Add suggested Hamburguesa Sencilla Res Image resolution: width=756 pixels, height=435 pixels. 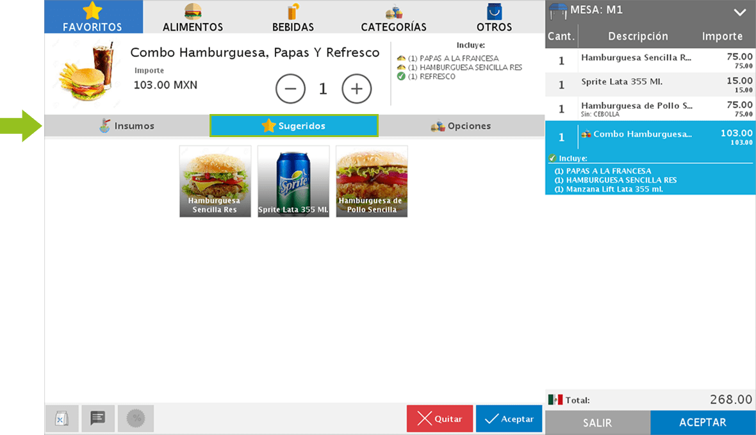tap(215, 181)
